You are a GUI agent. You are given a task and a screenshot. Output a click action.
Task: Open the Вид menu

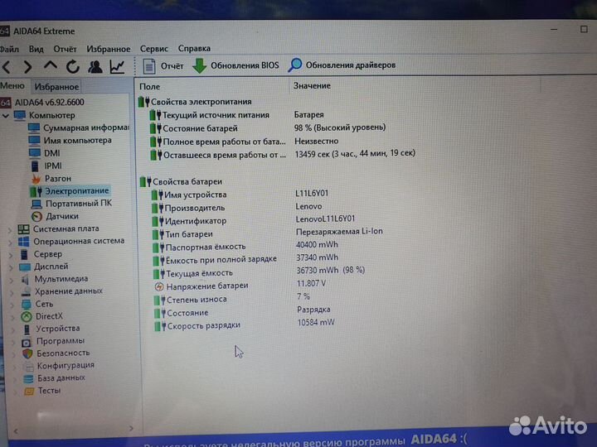(x=36, y=50)
